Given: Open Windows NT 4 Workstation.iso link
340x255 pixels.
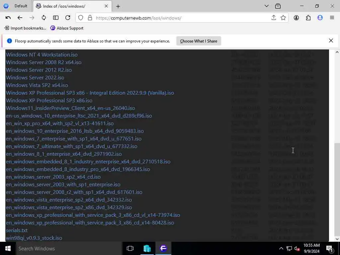Looking at the screenshot, I should [x=42, y=55].
